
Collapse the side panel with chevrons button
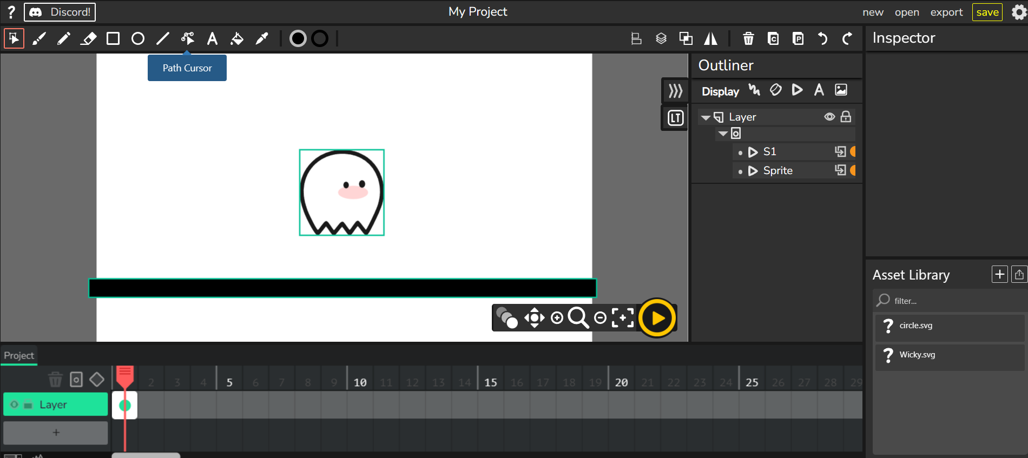coord(675,91)
